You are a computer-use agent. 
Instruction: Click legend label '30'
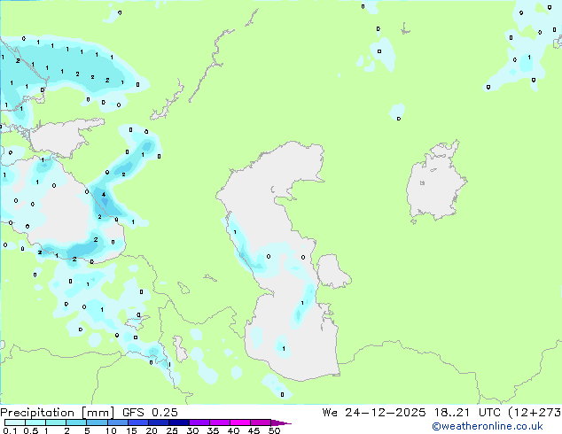[192, 430]
